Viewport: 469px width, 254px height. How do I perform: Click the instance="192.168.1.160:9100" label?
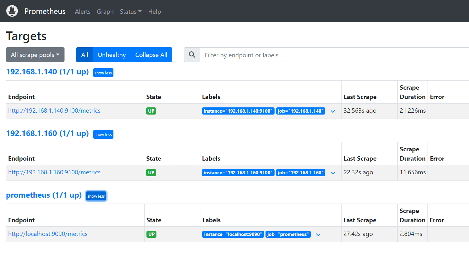click(x=238, y=173)
